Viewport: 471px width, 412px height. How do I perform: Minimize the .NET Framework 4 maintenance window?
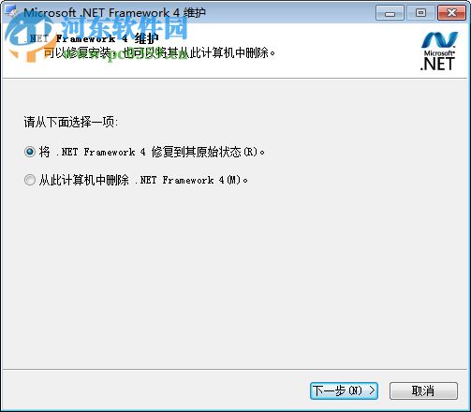point(390,13)
